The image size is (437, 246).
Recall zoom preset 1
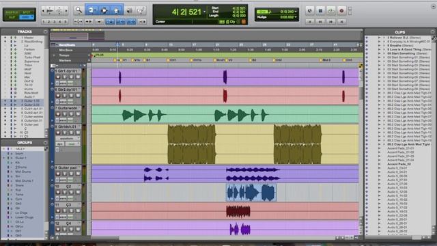pos(44,21)
